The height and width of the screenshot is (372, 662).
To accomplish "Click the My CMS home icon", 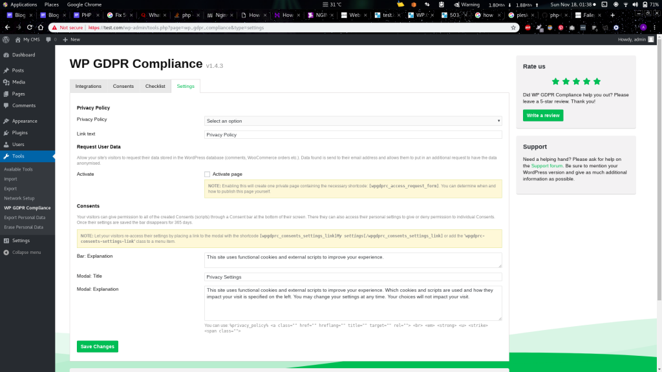I will [17, 39].
